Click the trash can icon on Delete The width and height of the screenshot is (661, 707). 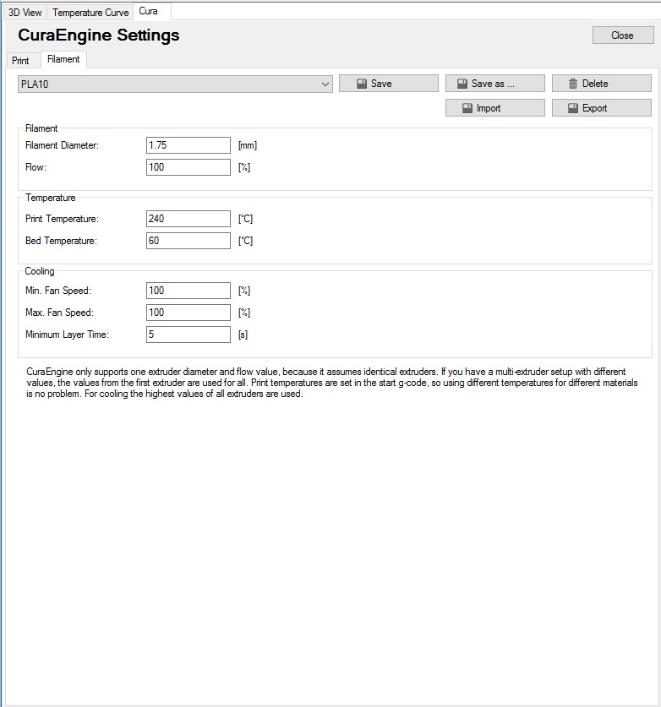(572, 84)
